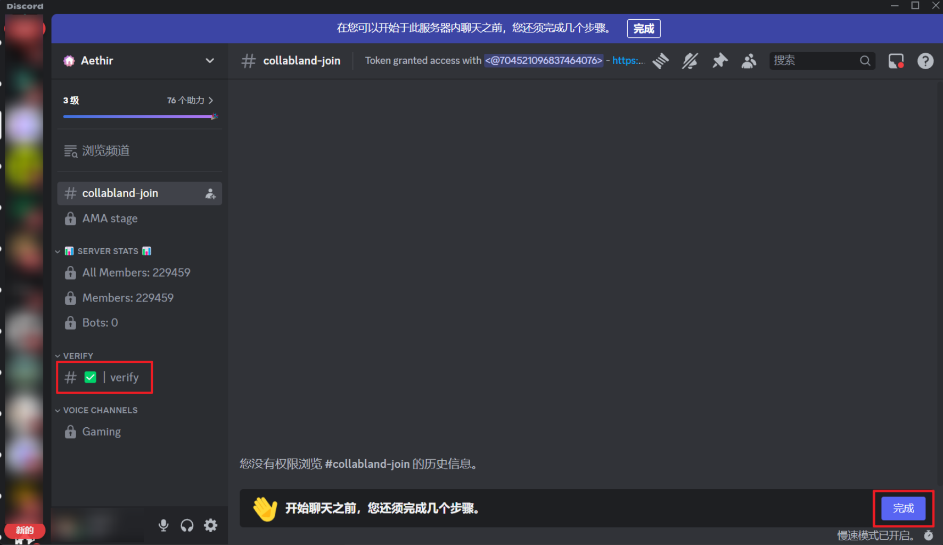The image size is (943, 545).
Task: Open Aethir server dropdown menu
Action: (210, 61)
